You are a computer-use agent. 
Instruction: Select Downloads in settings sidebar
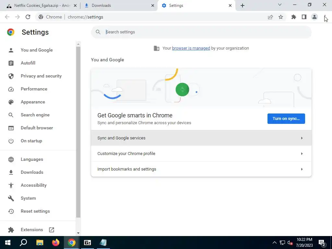(32, 172)
